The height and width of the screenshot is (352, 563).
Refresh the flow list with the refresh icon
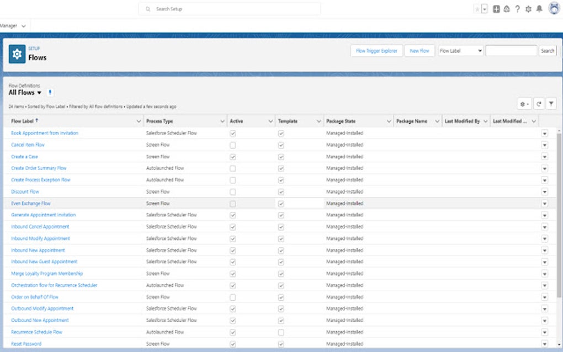point(539,104)
